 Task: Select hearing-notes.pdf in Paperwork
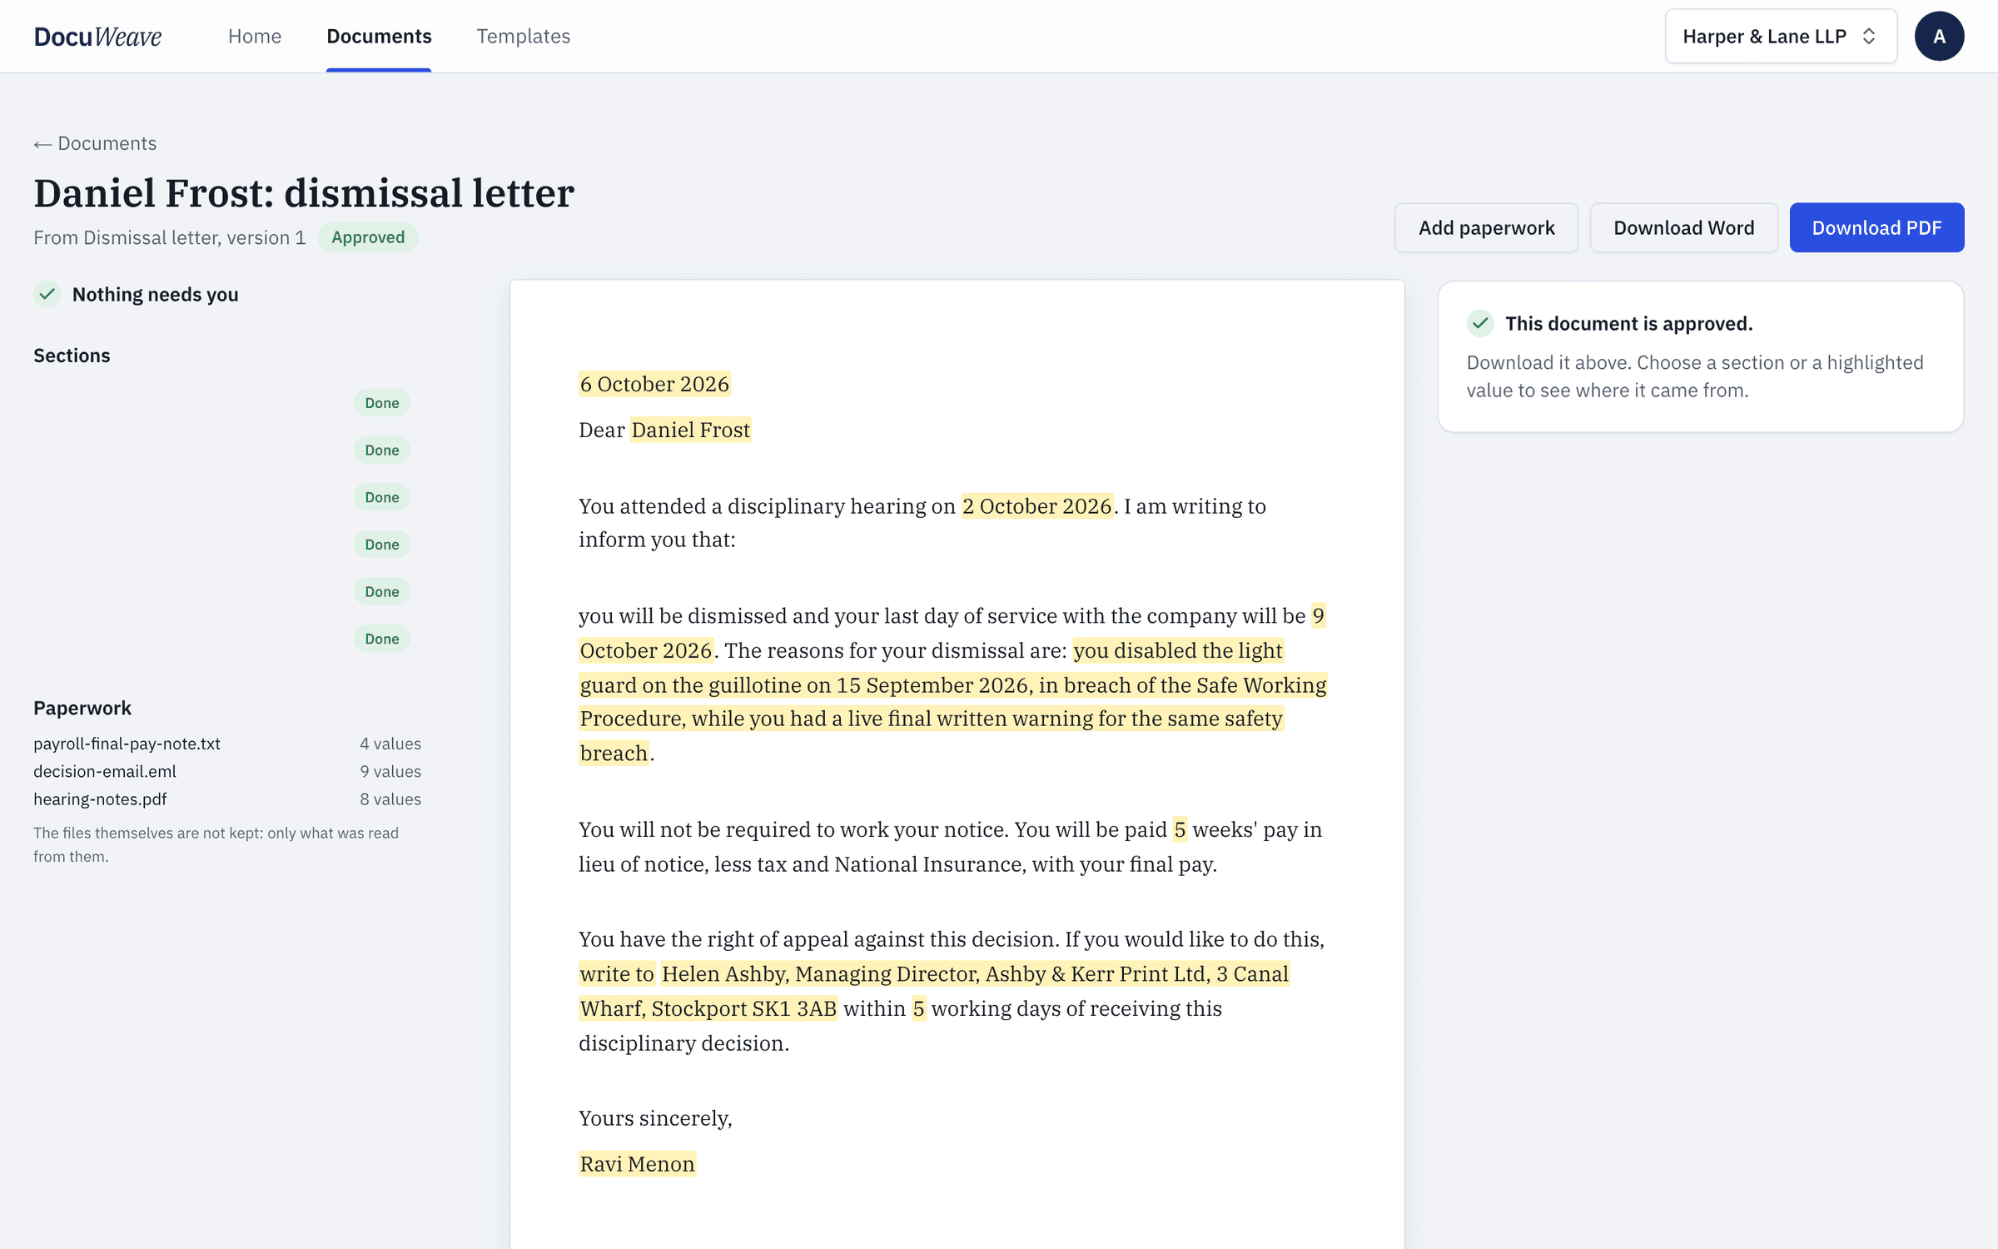coord(100,799)
